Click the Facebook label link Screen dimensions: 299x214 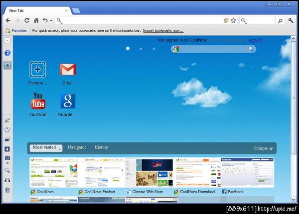(x=236, y=192)
